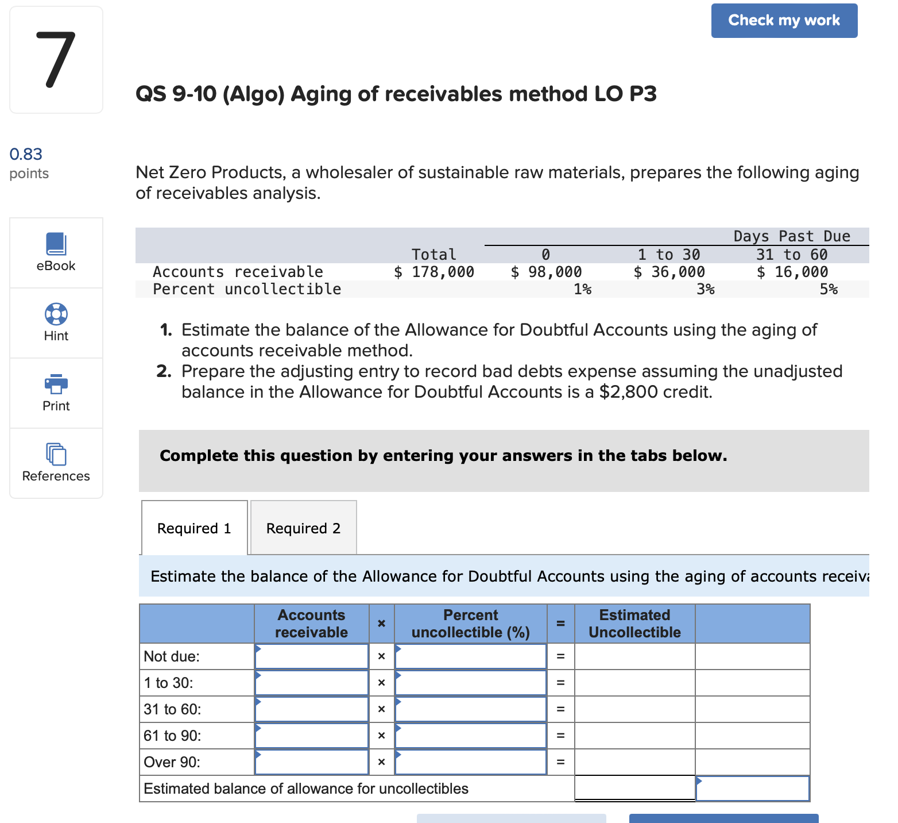Select the Required 1 tab
Viewport: 898px width, 823px height.
(x=194, y=527)
